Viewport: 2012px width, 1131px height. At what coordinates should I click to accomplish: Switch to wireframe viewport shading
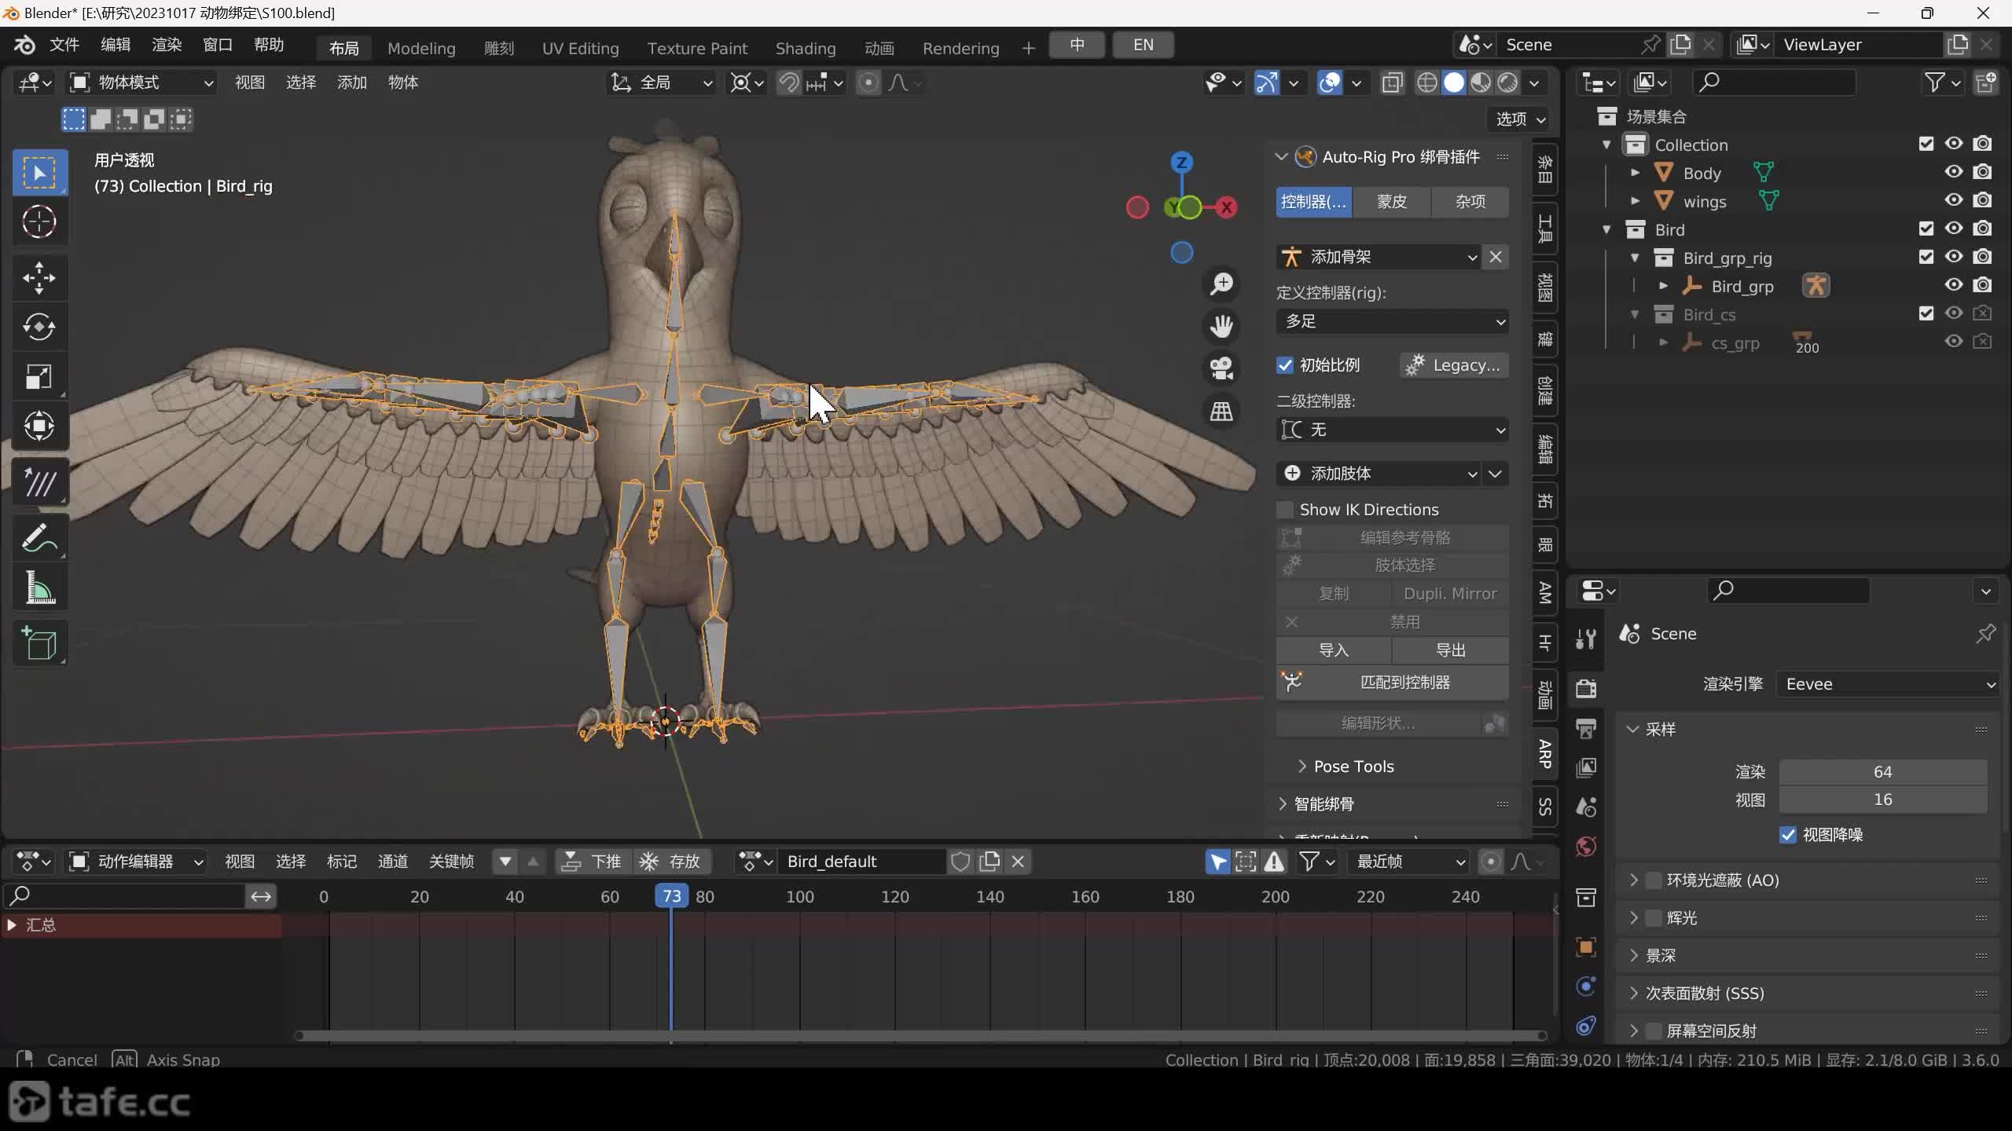coord(1427,82)
